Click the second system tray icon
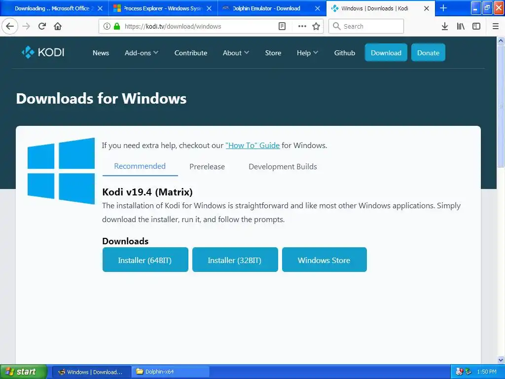Screen dimensions: 505x379 [468, 372]
